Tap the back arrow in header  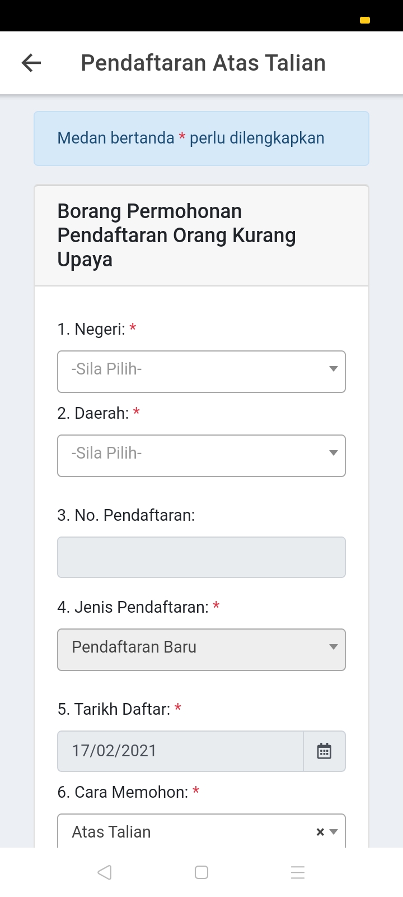[31, 63]
